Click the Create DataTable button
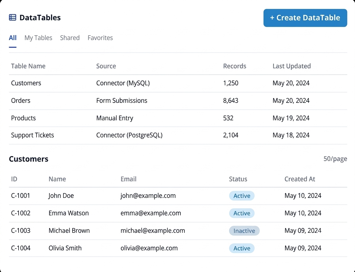 click(305, 18)
